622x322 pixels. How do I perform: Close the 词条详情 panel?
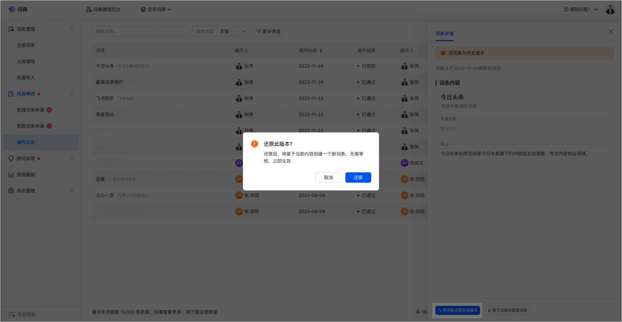(611, 32)
